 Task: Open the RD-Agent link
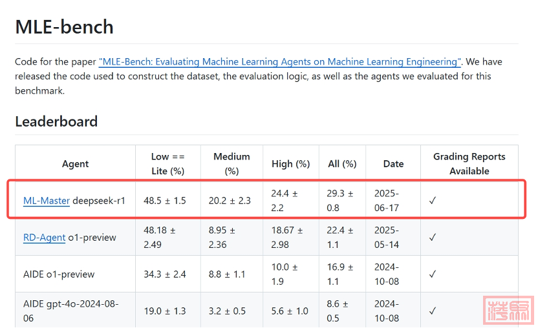click(x=44, y=238)
